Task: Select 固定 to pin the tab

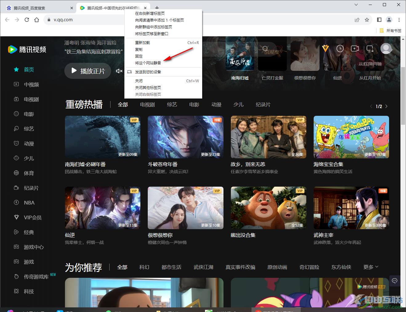Action: pyautogui.click(x=163, y=56)
